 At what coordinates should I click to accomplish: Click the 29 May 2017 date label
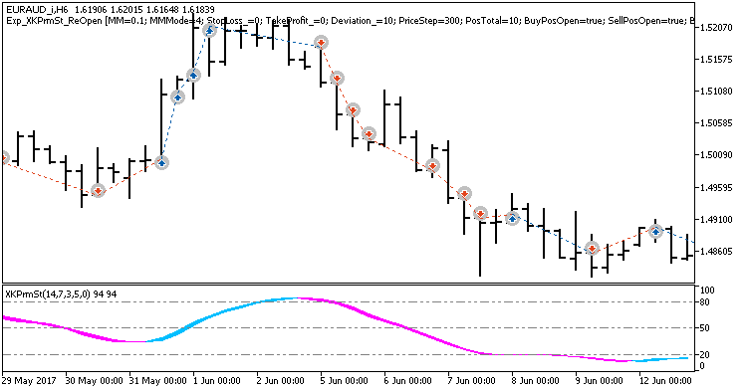click(x=29, y=381)
